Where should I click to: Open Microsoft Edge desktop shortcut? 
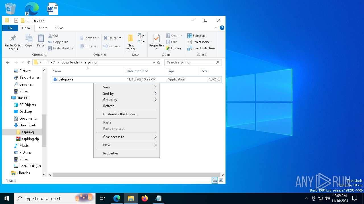pos(32,9)
